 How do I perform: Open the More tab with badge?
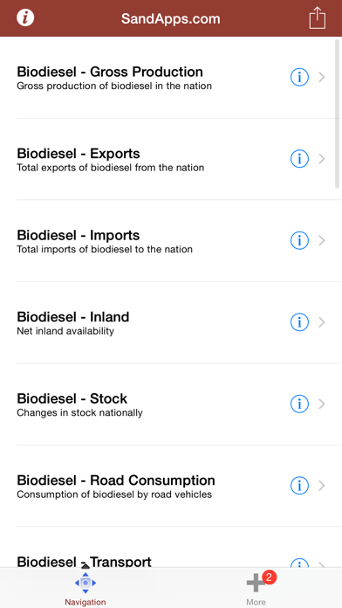[x=256, y=588]
